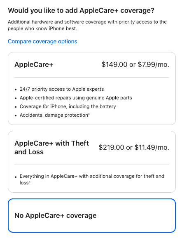182x243 pixels.
Task: Click the bullet dot before Everything in AppleCare+
Action: click(16, 177)
